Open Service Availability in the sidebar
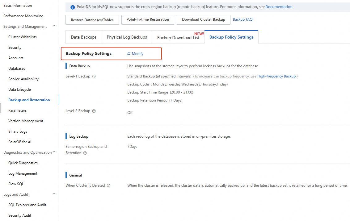350x221 pixels. [23, 79]
